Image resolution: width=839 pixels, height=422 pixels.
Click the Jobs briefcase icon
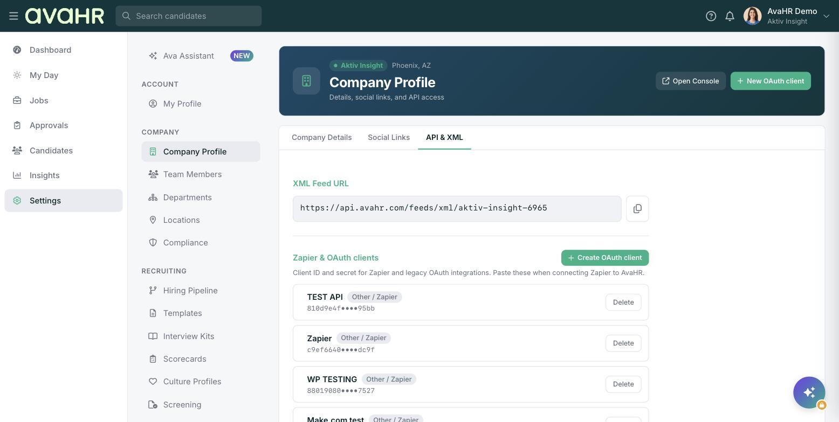tap(17, 101)
